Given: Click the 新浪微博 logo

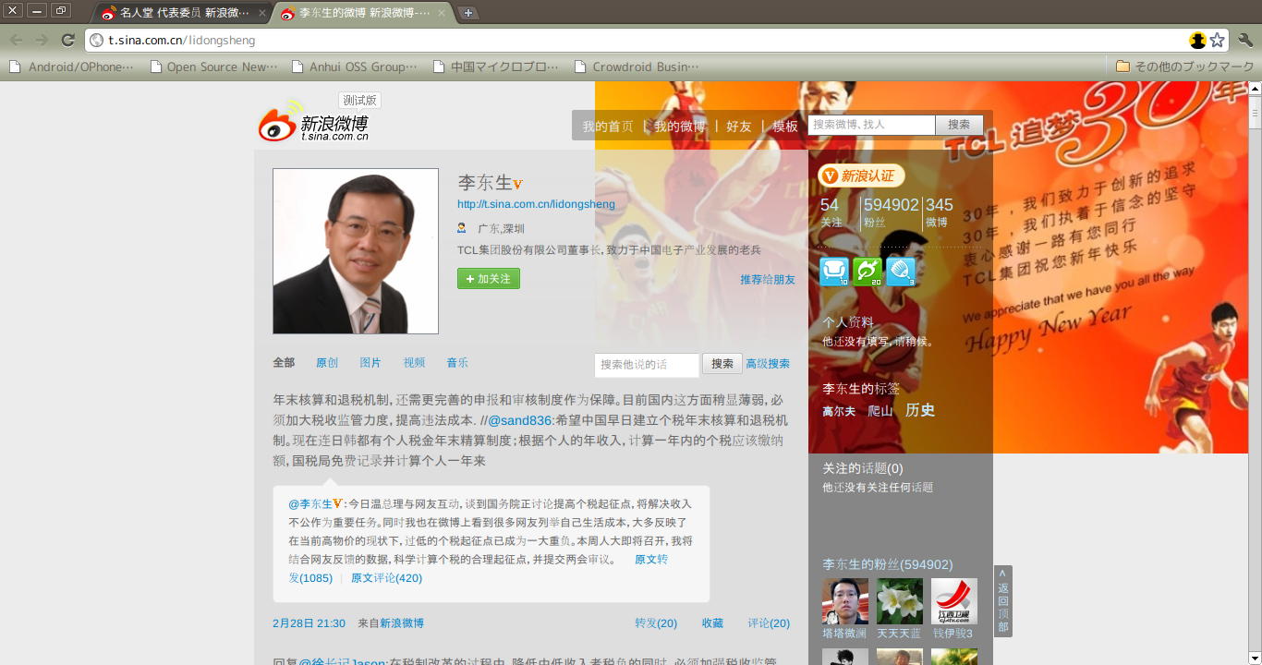Looking at the screenshot, I should pyautogui.click(x=314, y=122).
